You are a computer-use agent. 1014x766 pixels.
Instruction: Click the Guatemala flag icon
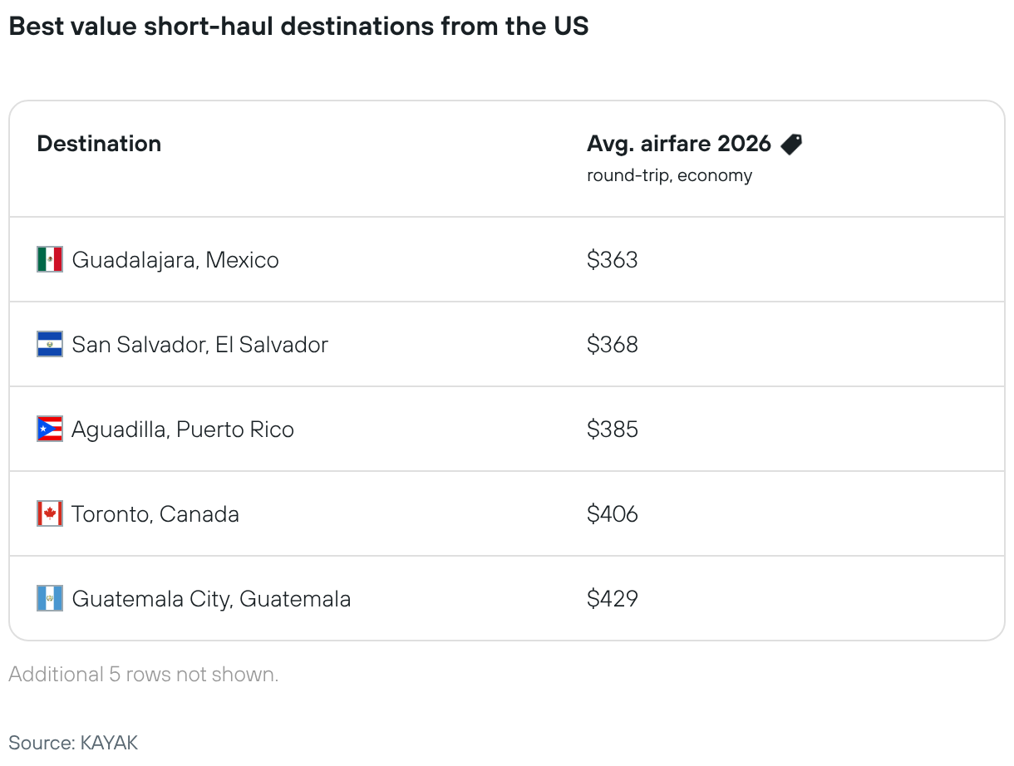50,599
